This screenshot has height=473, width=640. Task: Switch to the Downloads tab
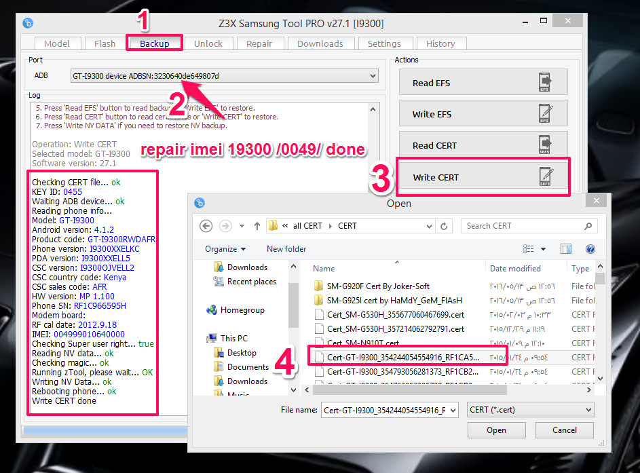tap(320, 43)
